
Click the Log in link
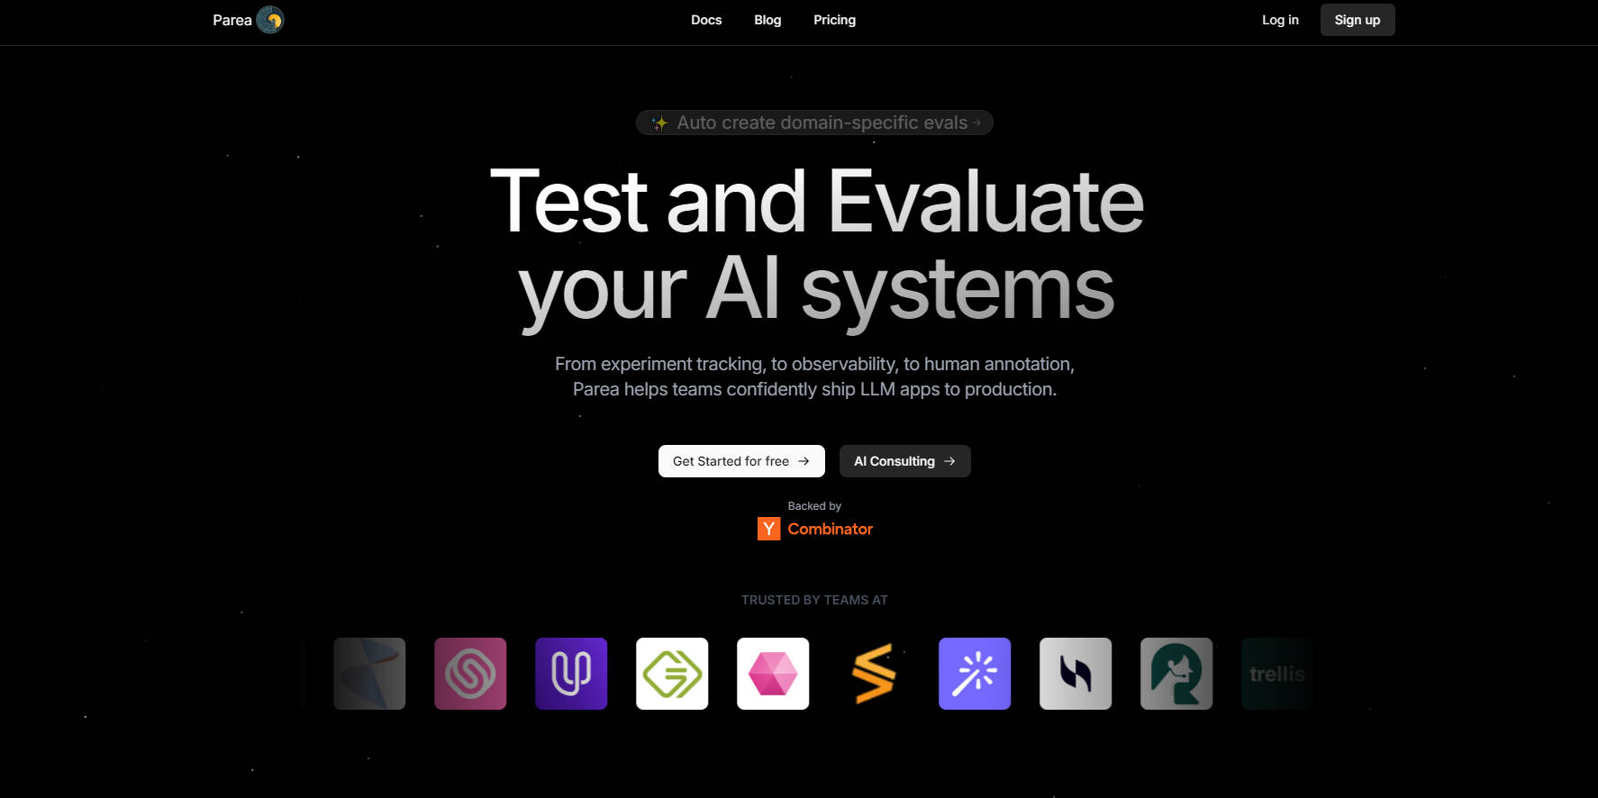click(x=1280, y=20)
